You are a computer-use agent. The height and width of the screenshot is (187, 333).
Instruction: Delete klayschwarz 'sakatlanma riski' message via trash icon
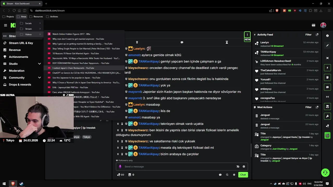[x=118, y=141]
